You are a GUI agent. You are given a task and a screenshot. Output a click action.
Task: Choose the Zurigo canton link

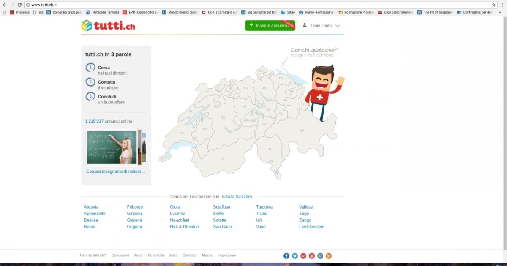point(305,220)
